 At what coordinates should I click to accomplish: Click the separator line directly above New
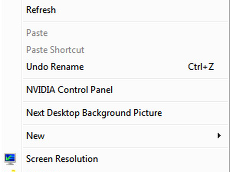coord(123,124)
